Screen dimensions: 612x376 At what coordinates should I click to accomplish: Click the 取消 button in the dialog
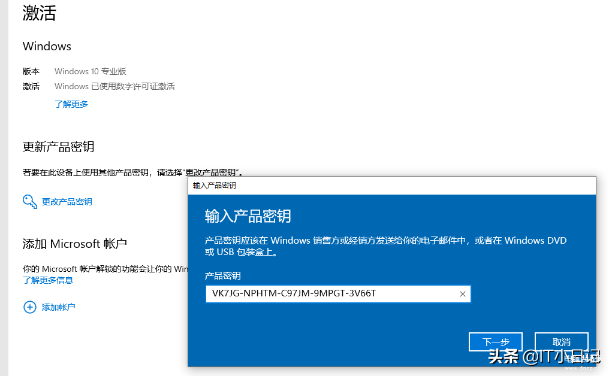[x=561, y=342]
